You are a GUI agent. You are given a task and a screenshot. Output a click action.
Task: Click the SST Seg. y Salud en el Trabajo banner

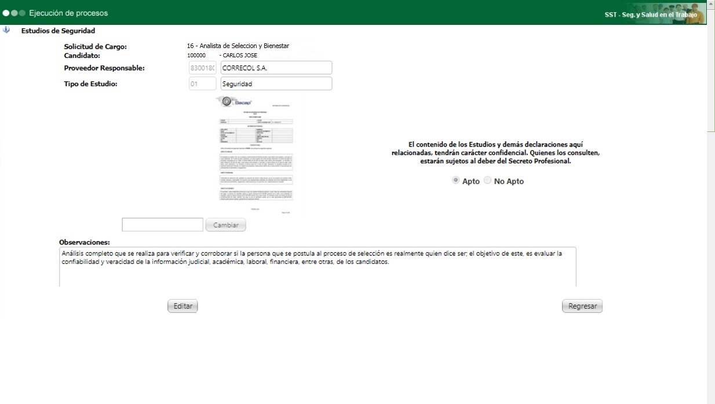652,14
